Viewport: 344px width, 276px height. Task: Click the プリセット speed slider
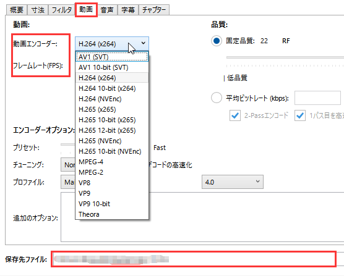[x=68, y=144]
